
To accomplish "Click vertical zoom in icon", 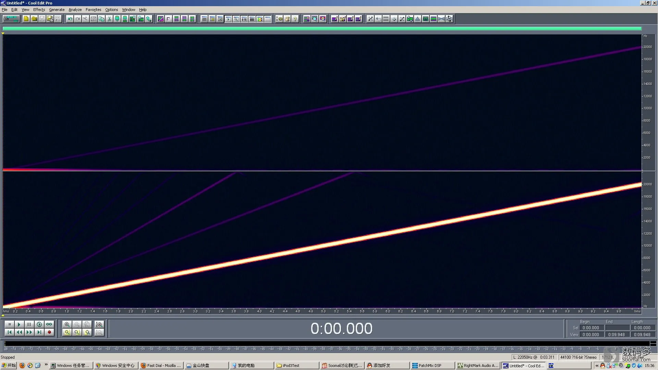I will pos(99,324).
